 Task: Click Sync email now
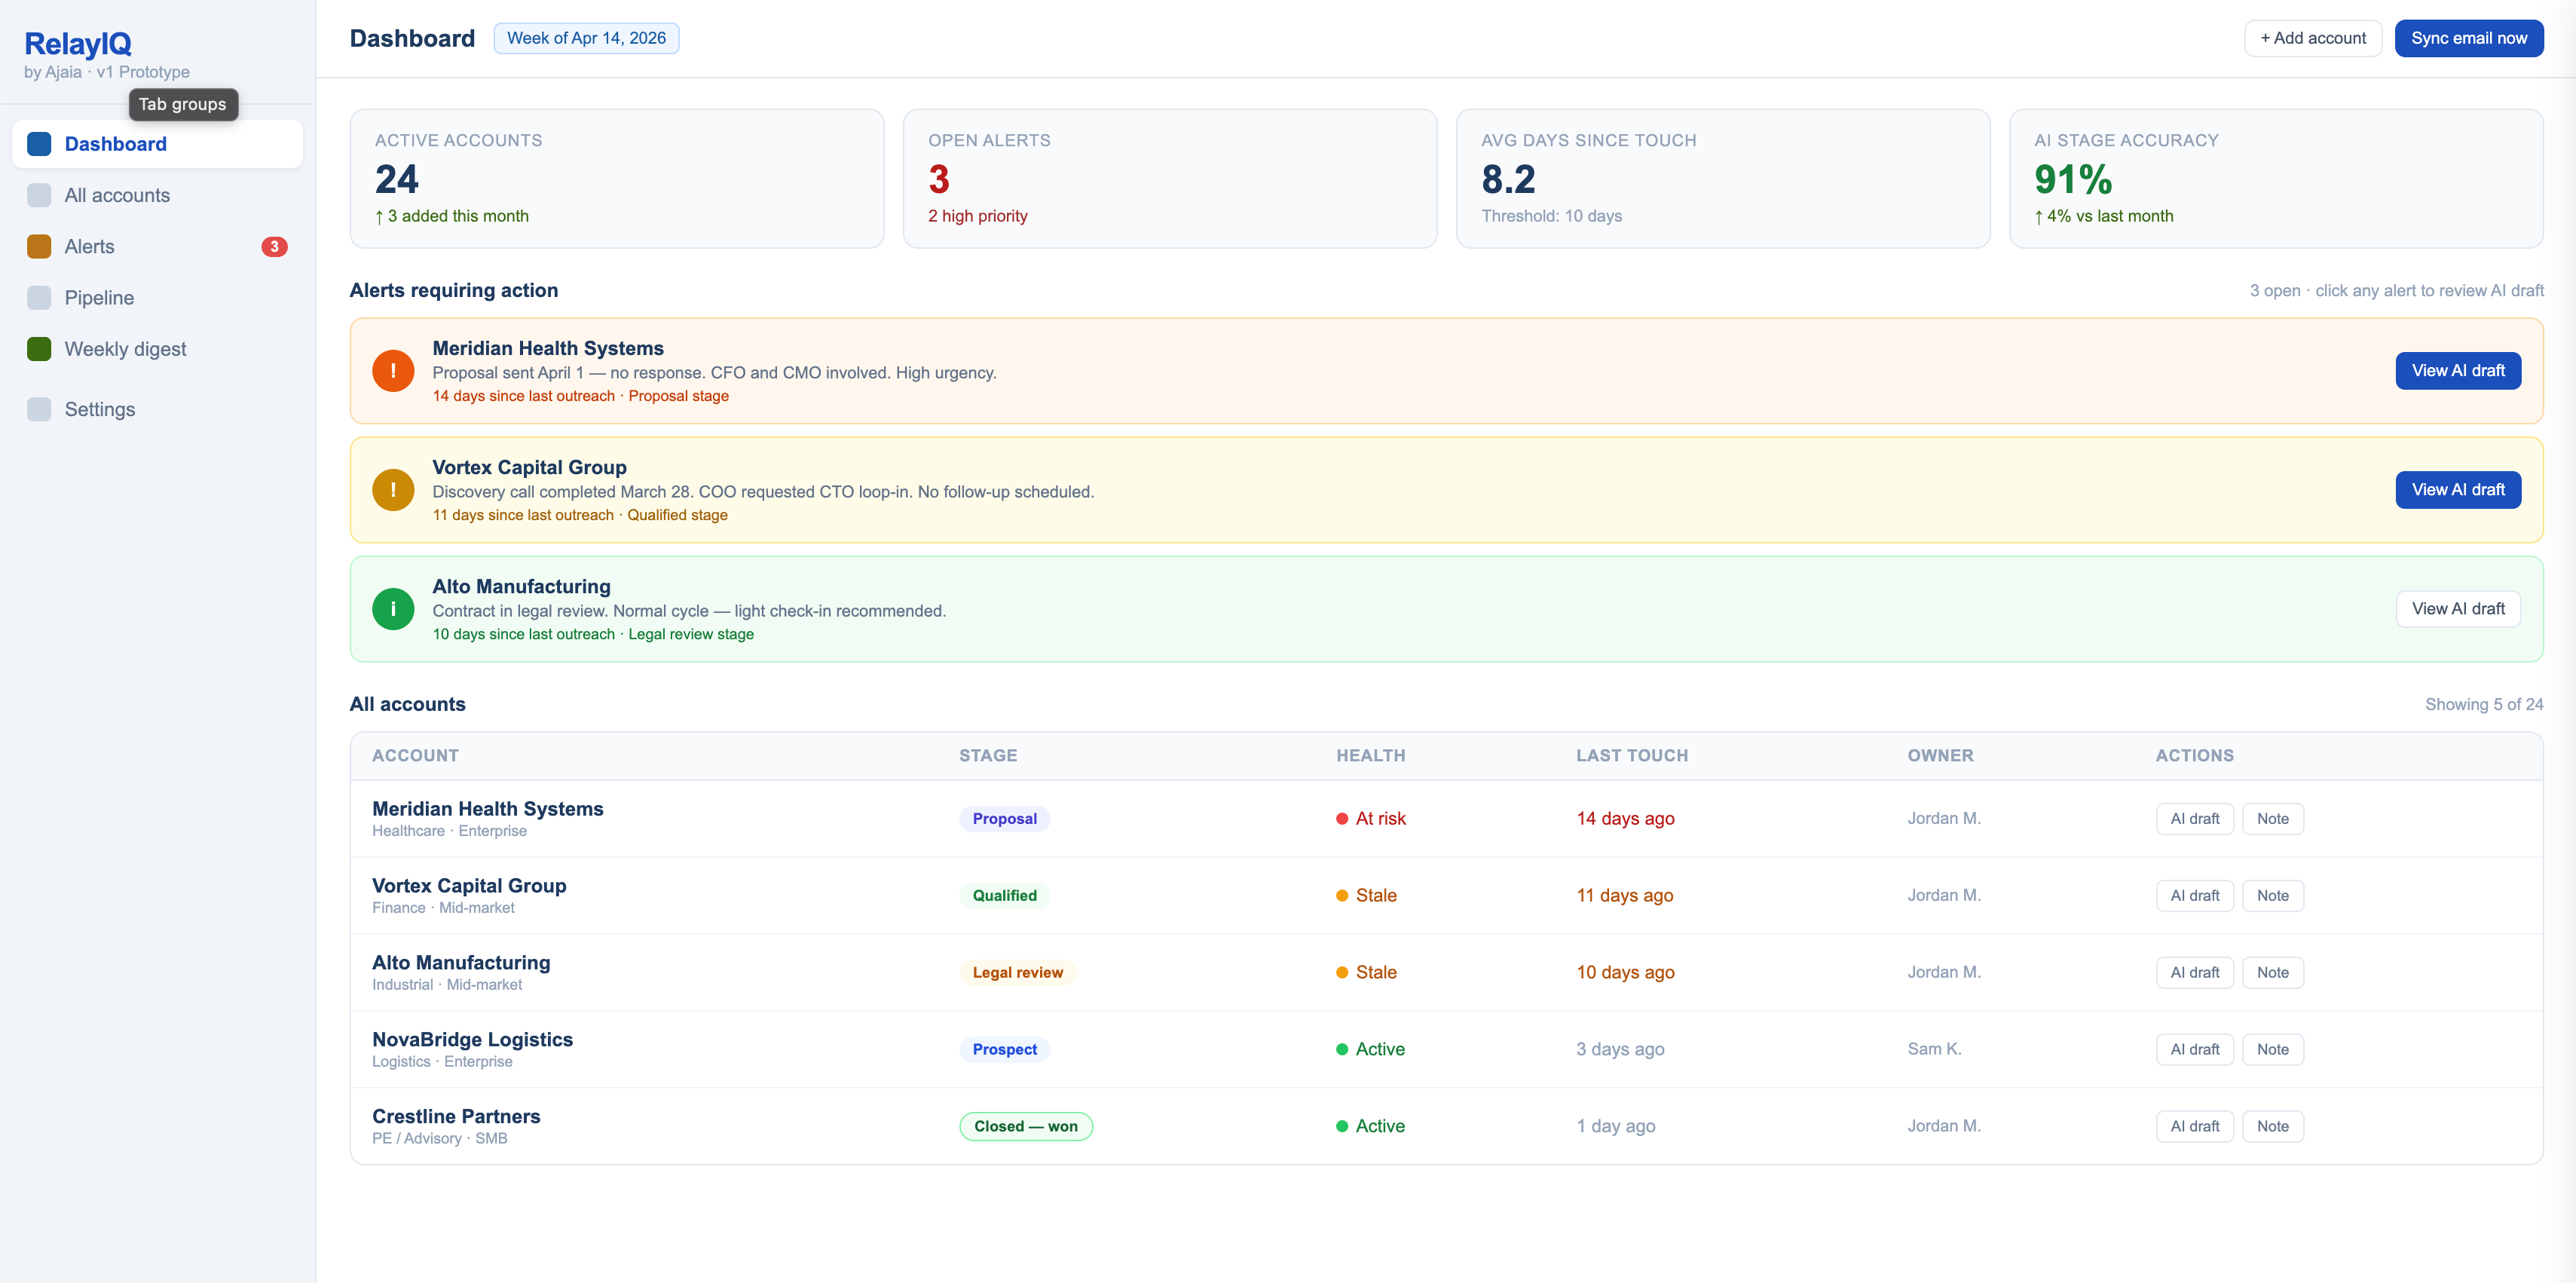point(2468,38)
